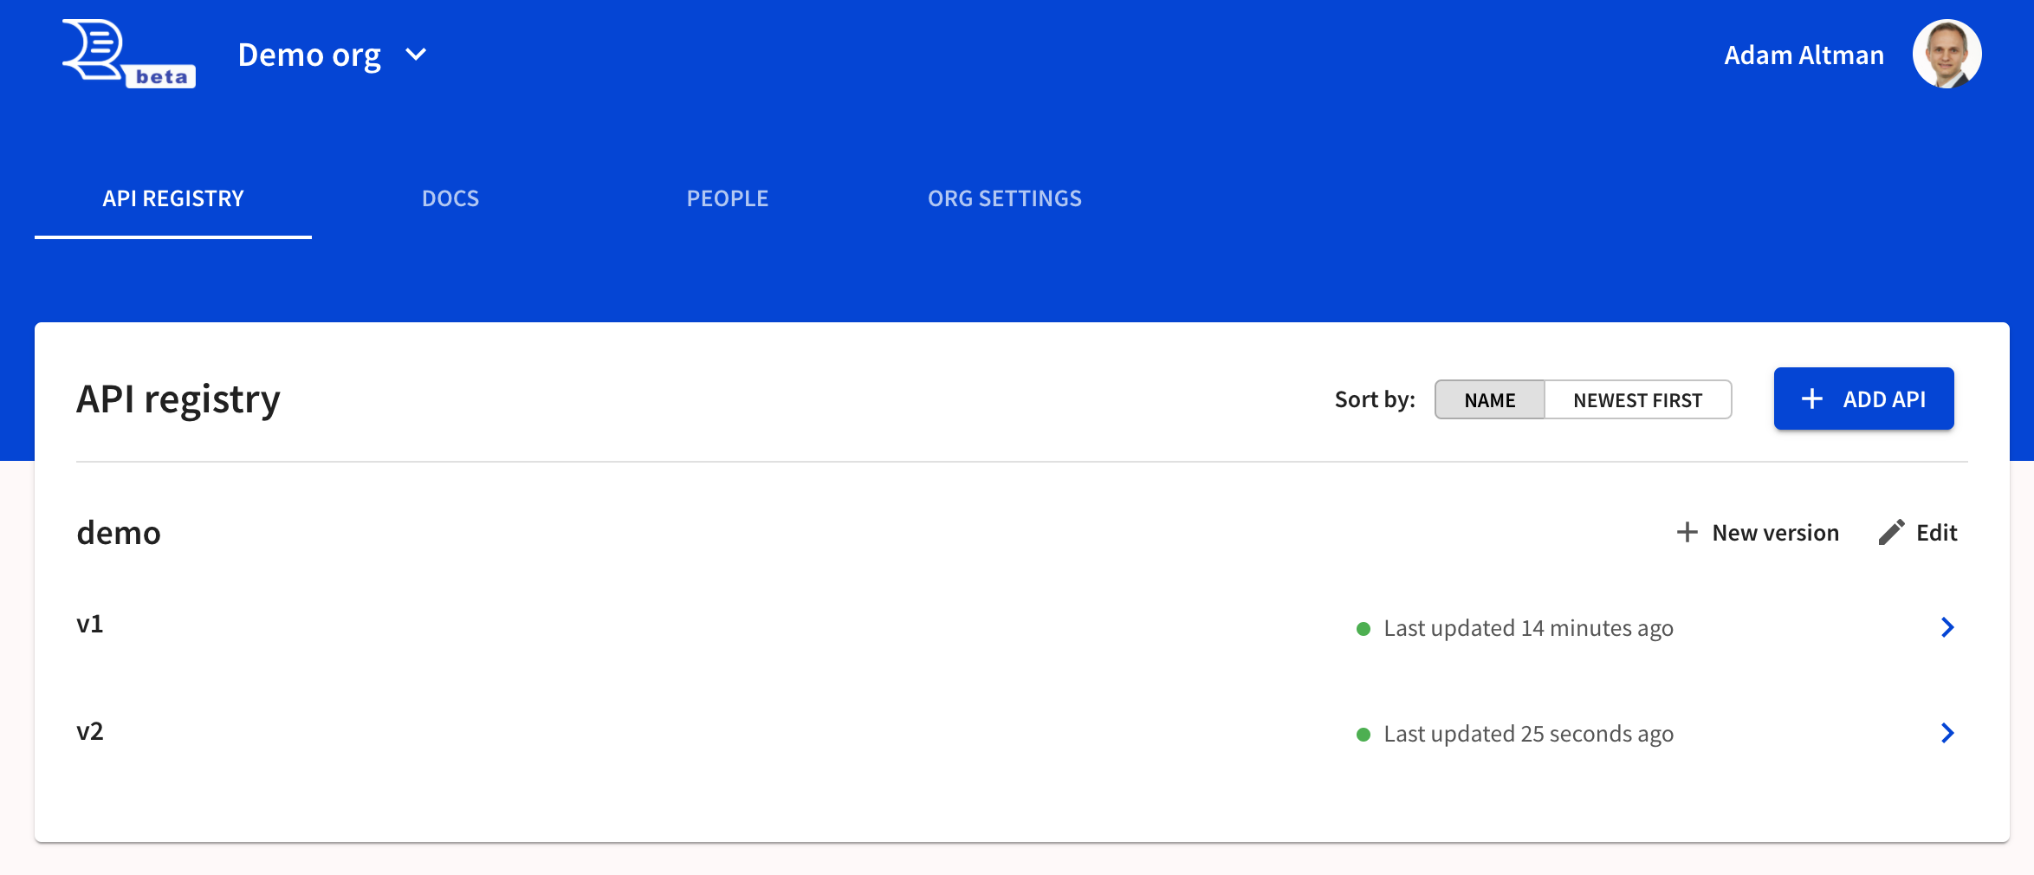Sort the registry by NEWEST FIRST
This screenshot has height=875, width=2034.
point(1637,399)
